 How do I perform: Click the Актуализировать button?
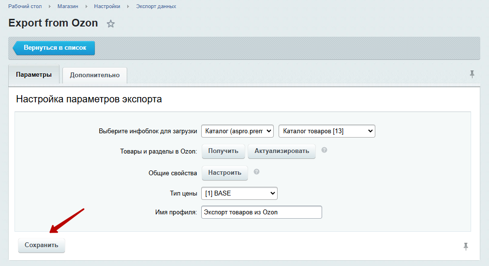[282, 151]
